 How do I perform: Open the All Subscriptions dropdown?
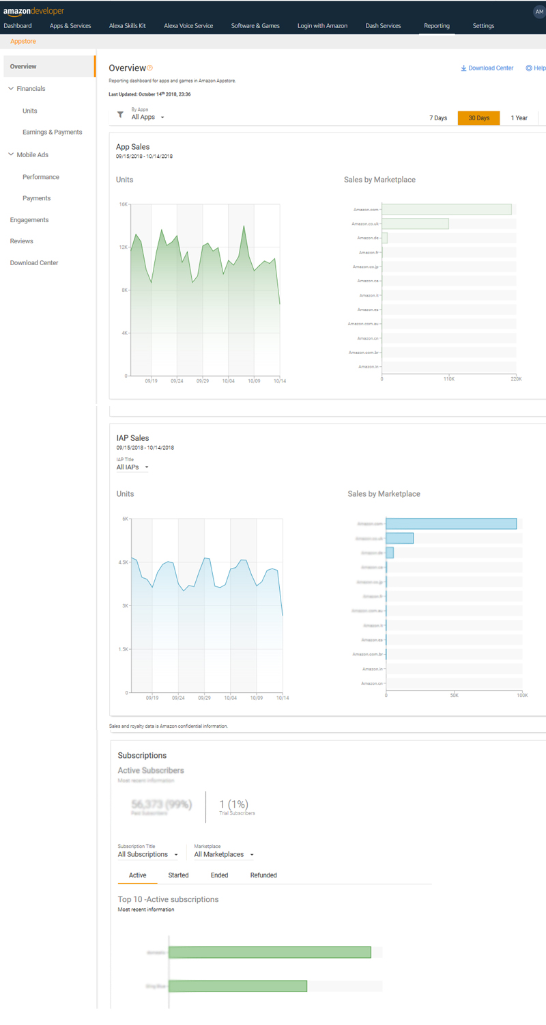[147, 854]
